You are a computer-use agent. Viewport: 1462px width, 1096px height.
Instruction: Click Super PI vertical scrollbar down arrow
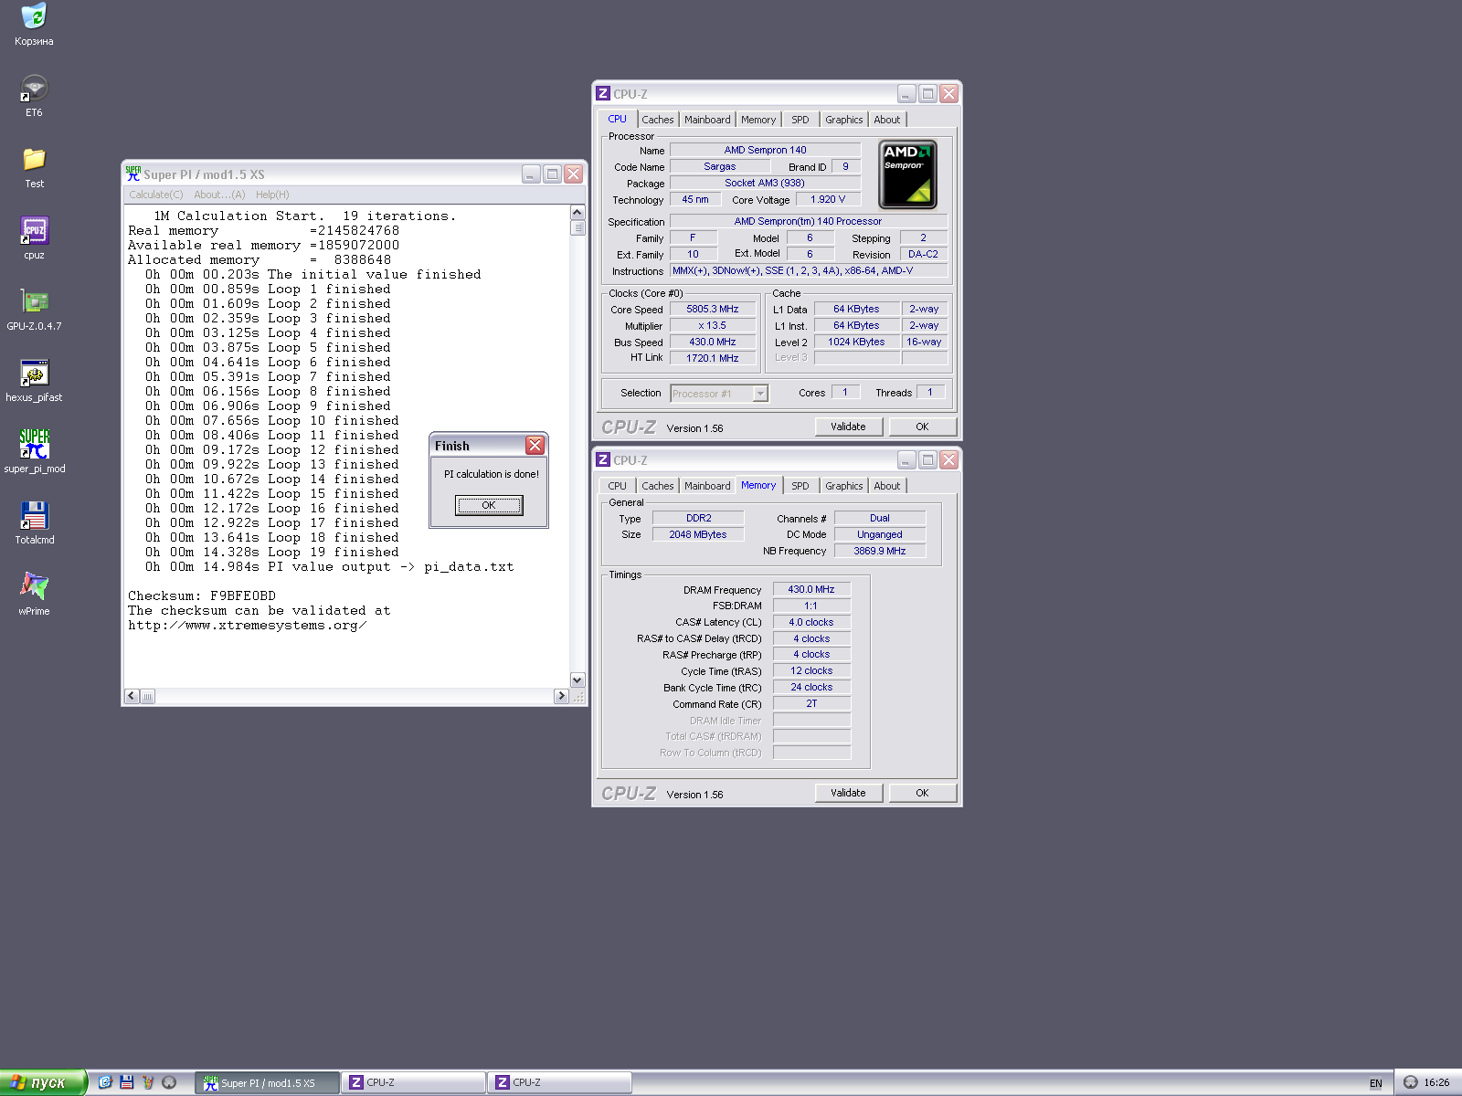[577, 680]
